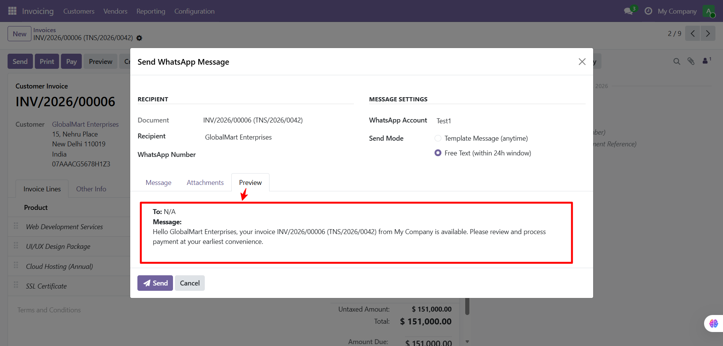
Task: Select Free Text (within 24h window) option
Action: click(438, 153)
